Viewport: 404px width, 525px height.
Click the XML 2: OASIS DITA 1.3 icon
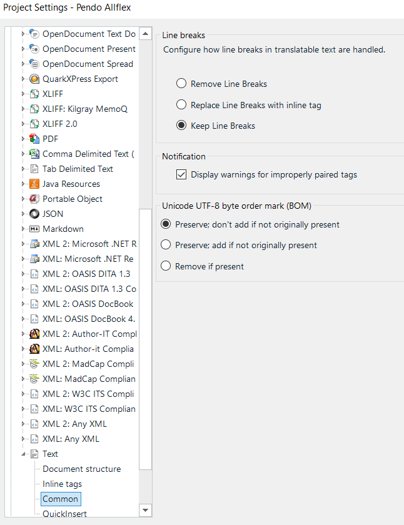(34, 274)
